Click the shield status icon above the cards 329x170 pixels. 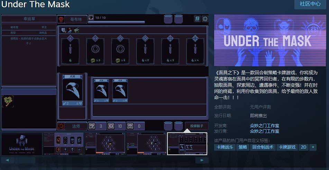[x=64, y=30]
